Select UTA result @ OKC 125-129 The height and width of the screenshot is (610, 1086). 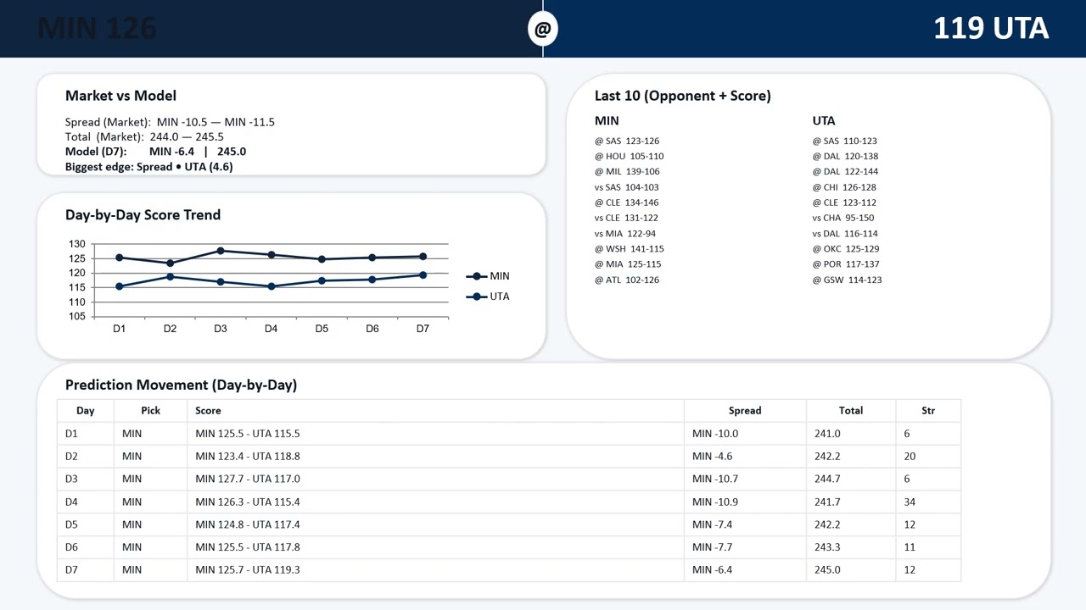tap(846, 249)
